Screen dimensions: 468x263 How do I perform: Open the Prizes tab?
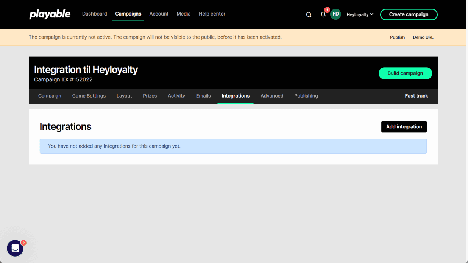pyautogui.click(x=150, y=96)
